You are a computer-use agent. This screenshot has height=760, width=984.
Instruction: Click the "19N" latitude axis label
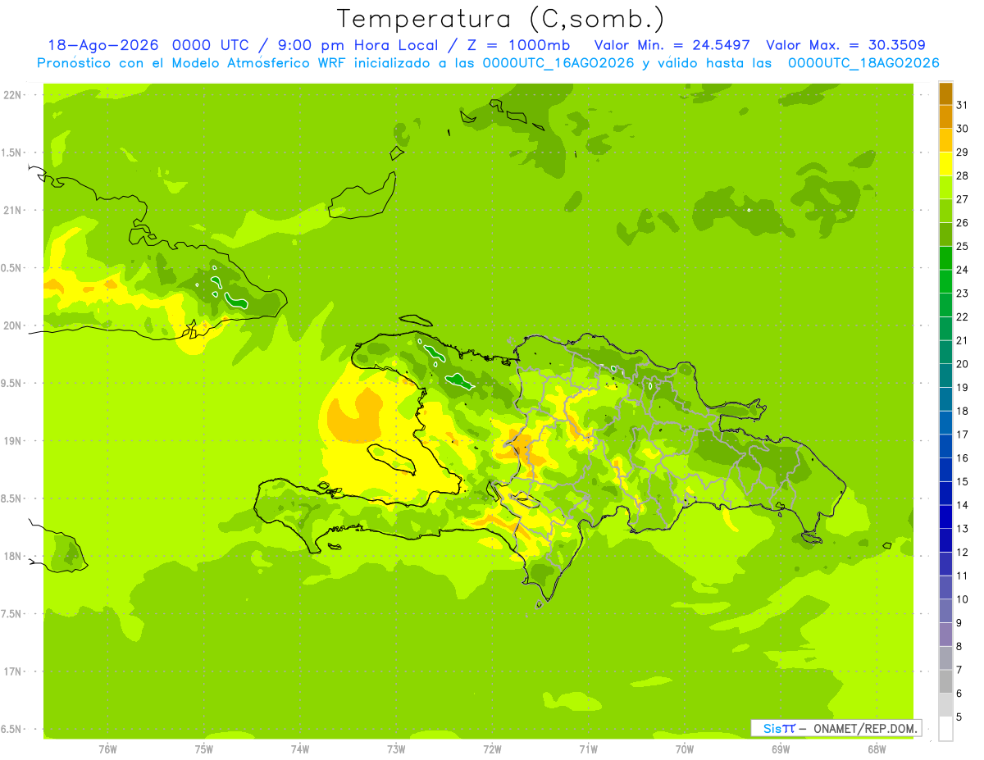click(14, 441)
